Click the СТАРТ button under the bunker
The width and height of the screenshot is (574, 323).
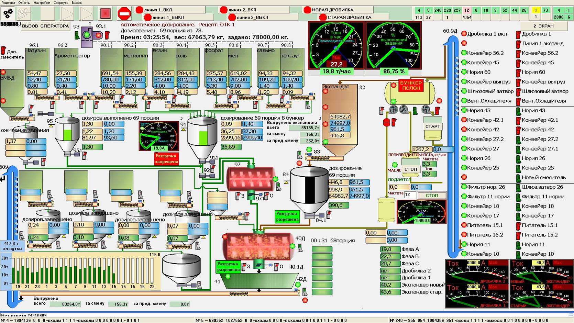[433, 126]
